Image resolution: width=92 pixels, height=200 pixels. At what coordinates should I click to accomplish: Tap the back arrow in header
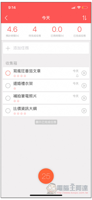6,18
